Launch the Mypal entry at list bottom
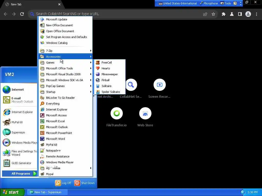This screenshot has width=262, height=196. click(x=65, y=174)
